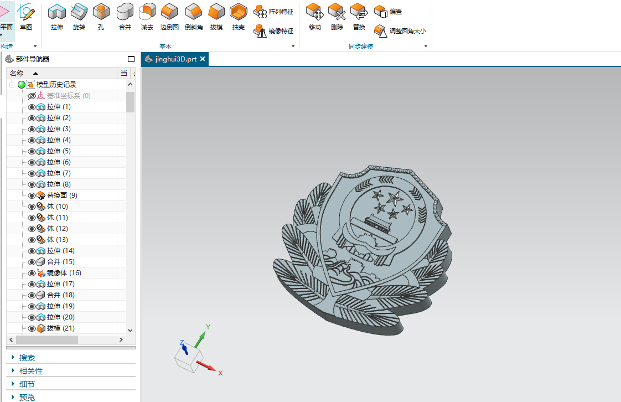Hide the 体 (10) feature

32,207
